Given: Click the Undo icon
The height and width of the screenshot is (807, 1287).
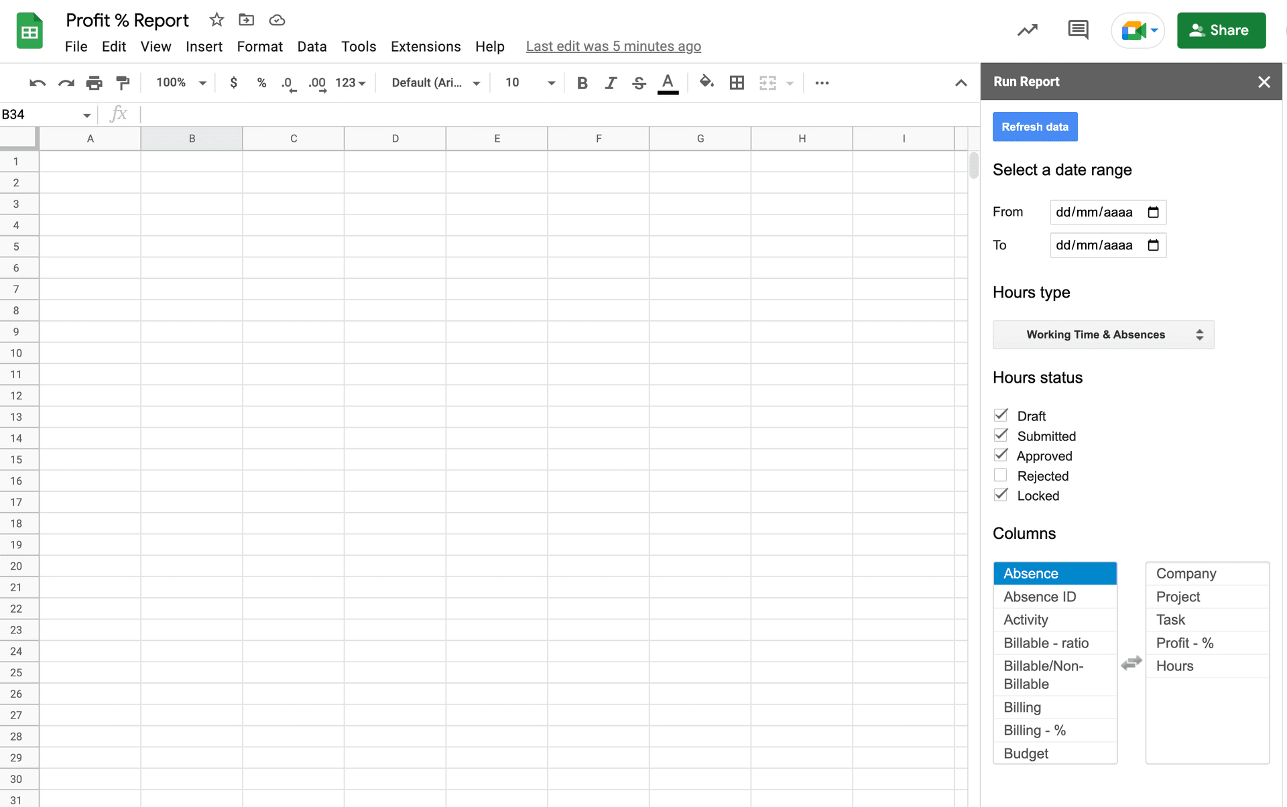Looking at the screenshot, I should coord(37,82).
